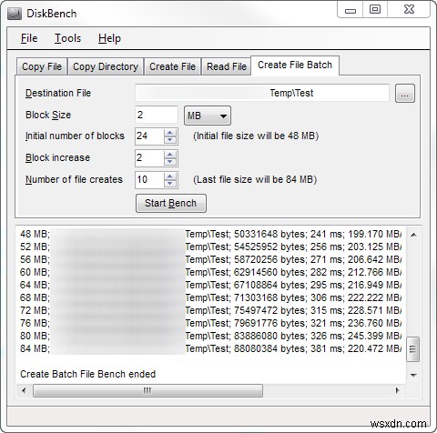Select the '56 MB;' result row

tap(210, 259)
